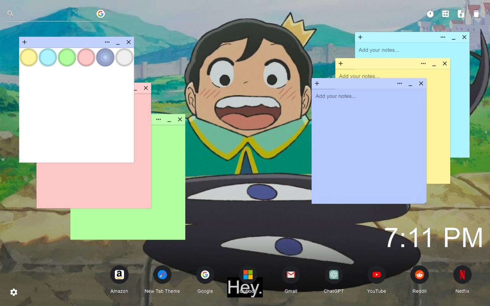
Task: Click the plus icon on the blue note
Action: [317, 83]
